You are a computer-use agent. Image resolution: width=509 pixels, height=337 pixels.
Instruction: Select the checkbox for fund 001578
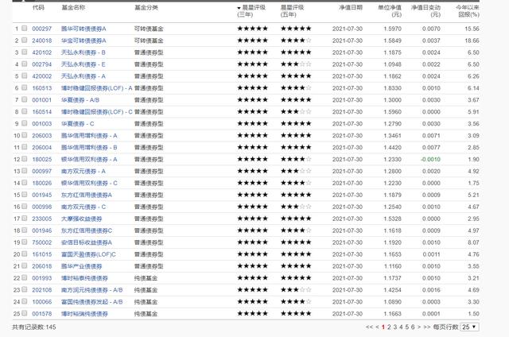[25, 313]
